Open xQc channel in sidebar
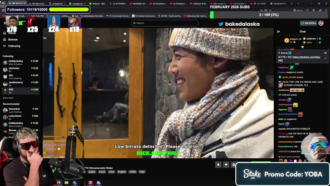The image size is (330, 186). tap(21, 77)
